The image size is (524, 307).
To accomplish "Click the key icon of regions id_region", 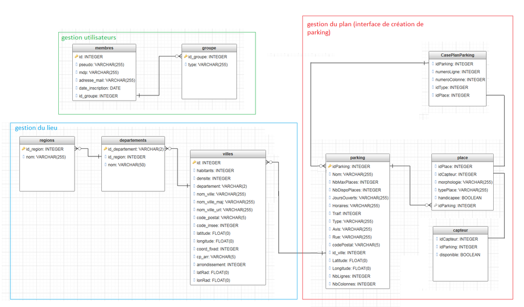I will point(23,149).
